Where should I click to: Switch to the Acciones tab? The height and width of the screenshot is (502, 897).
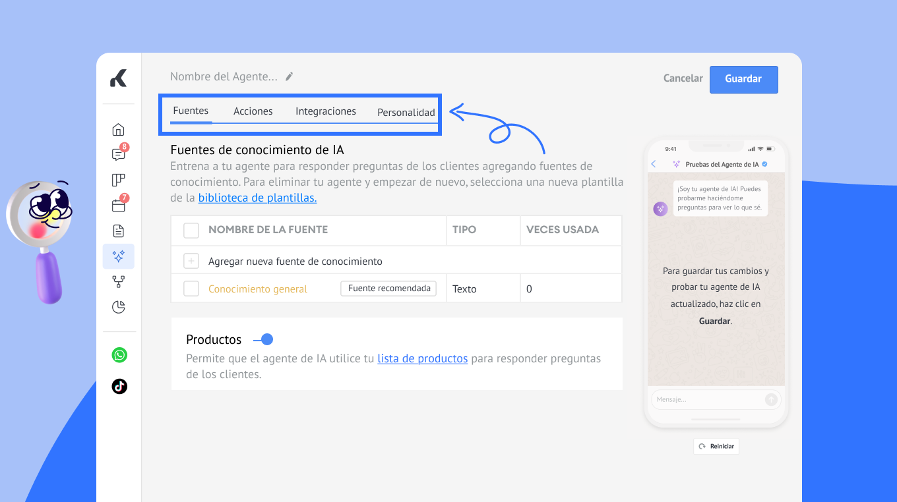click(253, 111)
